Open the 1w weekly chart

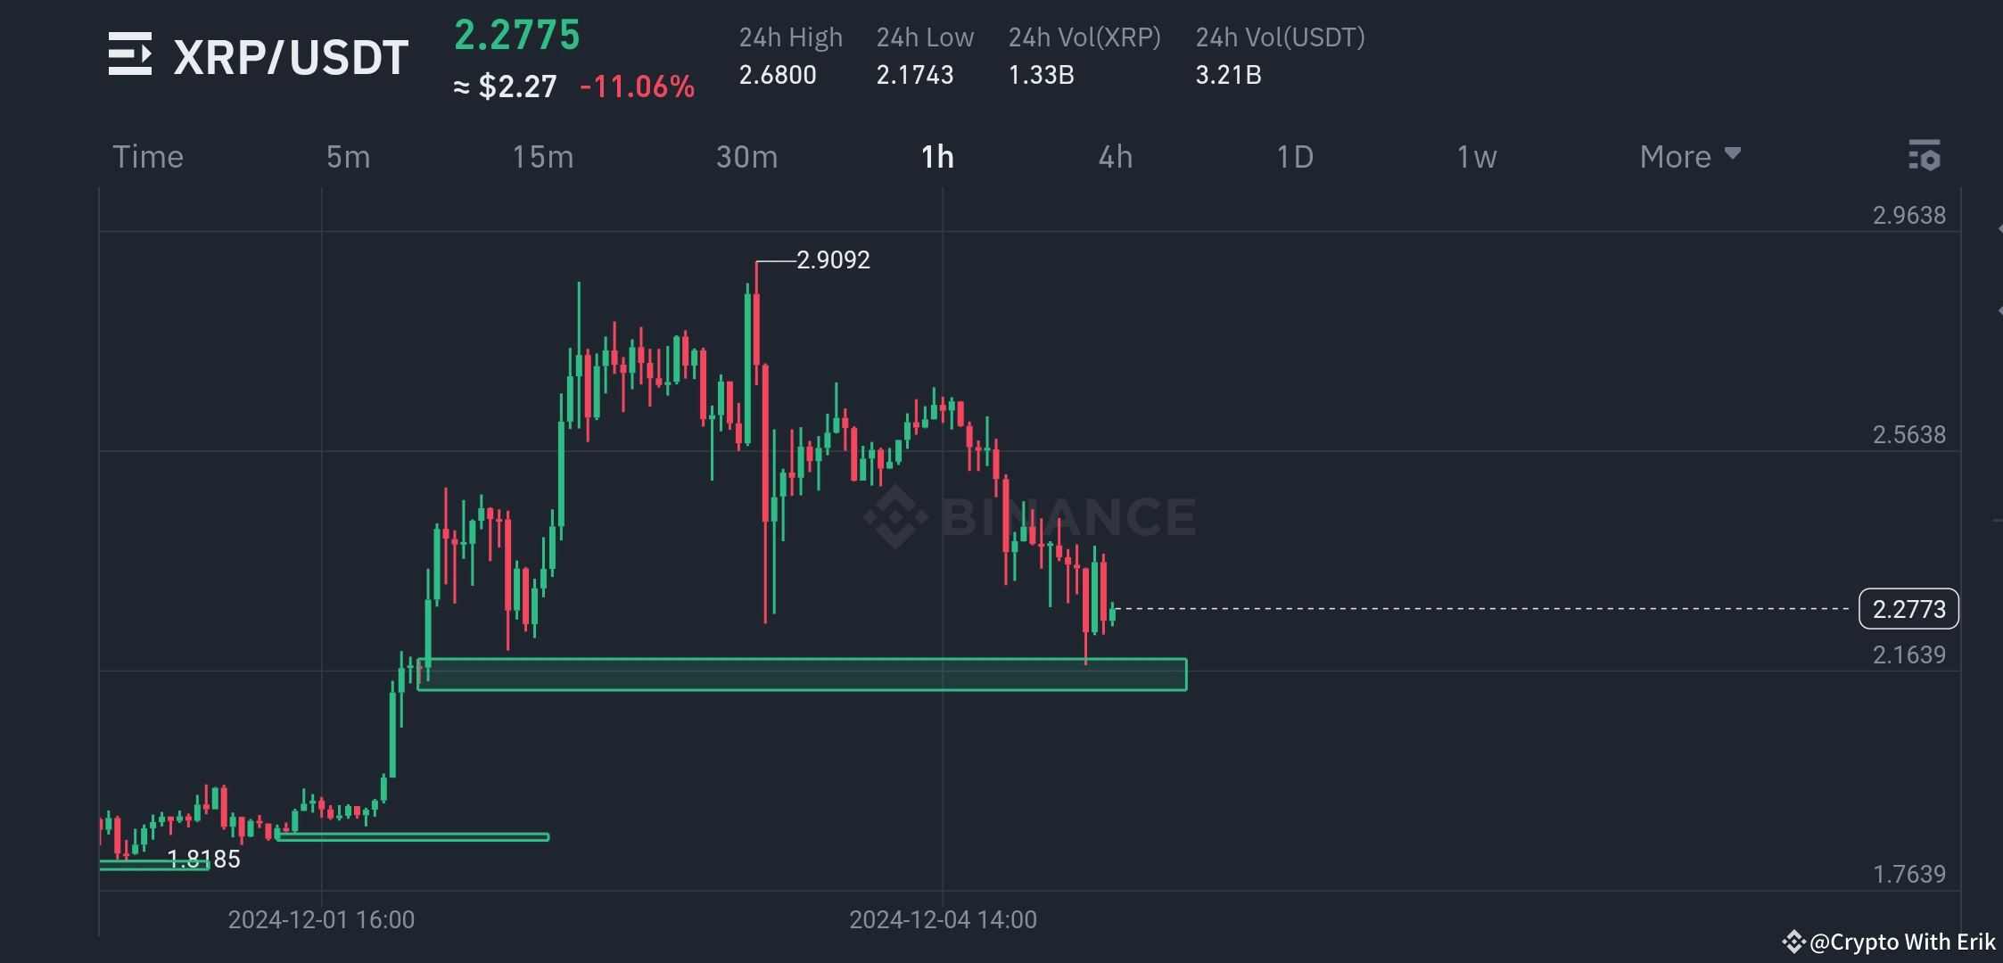(1475, 157)
